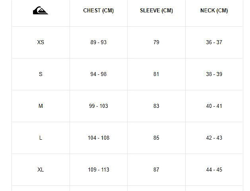The image size is (250, 191).
Task: Click chest measurement 94 - 98
Action: coord(98,74)
